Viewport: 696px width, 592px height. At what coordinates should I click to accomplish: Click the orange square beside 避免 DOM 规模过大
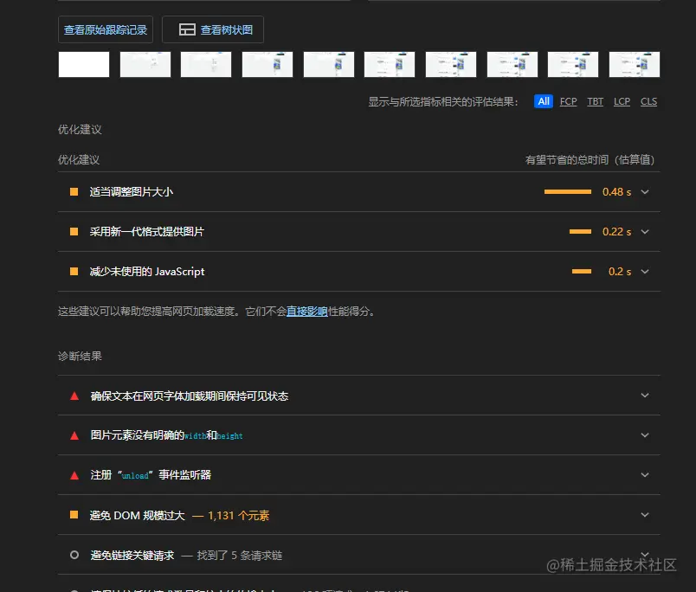[74, 515]
